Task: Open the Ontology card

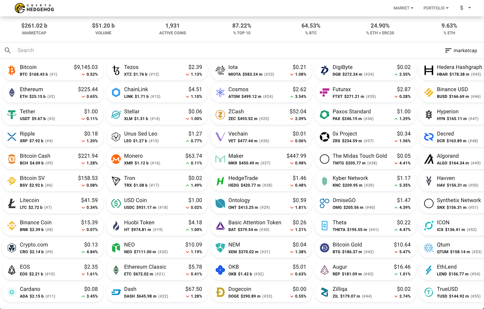Action: coord(261,204)
